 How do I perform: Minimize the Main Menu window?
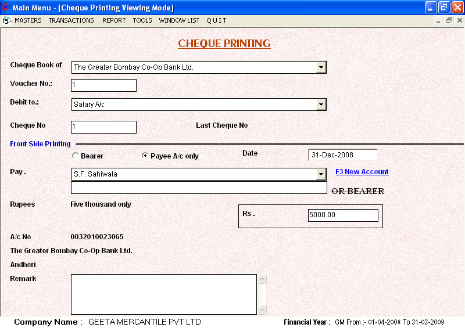(431, 8)
